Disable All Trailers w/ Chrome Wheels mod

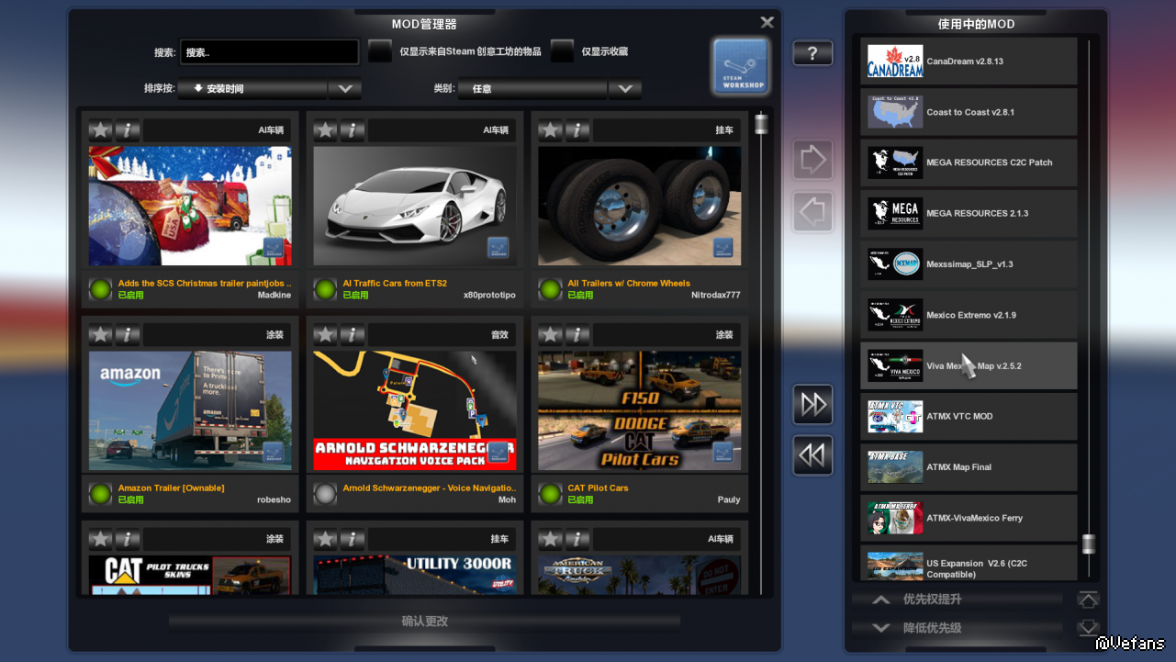pos(550,290)
